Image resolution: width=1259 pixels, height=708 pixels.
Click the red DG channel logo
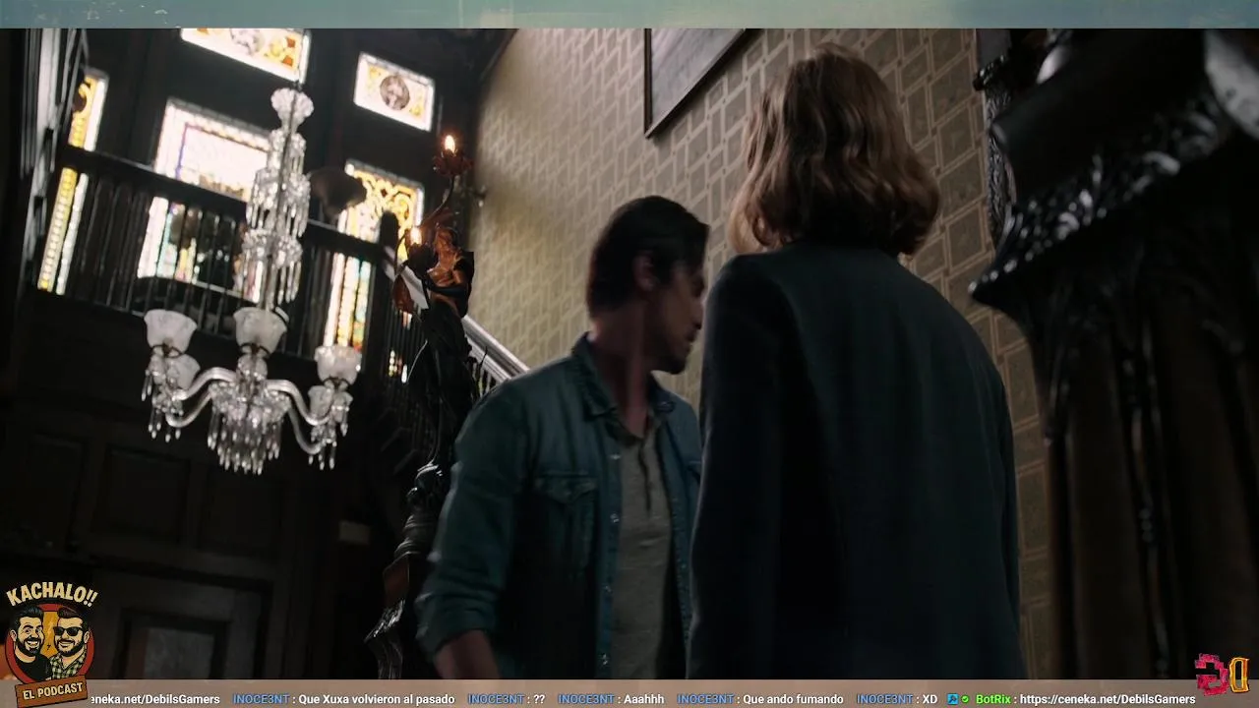pyautogui.click(x=1222, y=674)
